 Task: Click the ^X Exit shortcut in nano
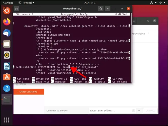[18, 82]
